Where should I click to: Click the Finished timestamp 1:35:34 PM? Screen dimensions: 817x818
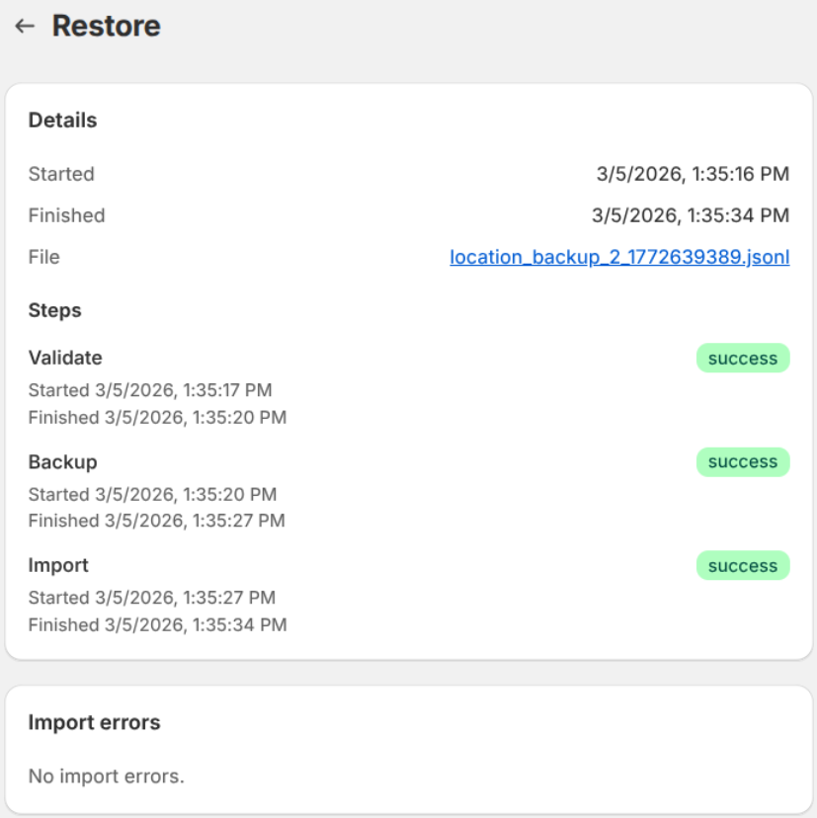click(x=692, y=215)
